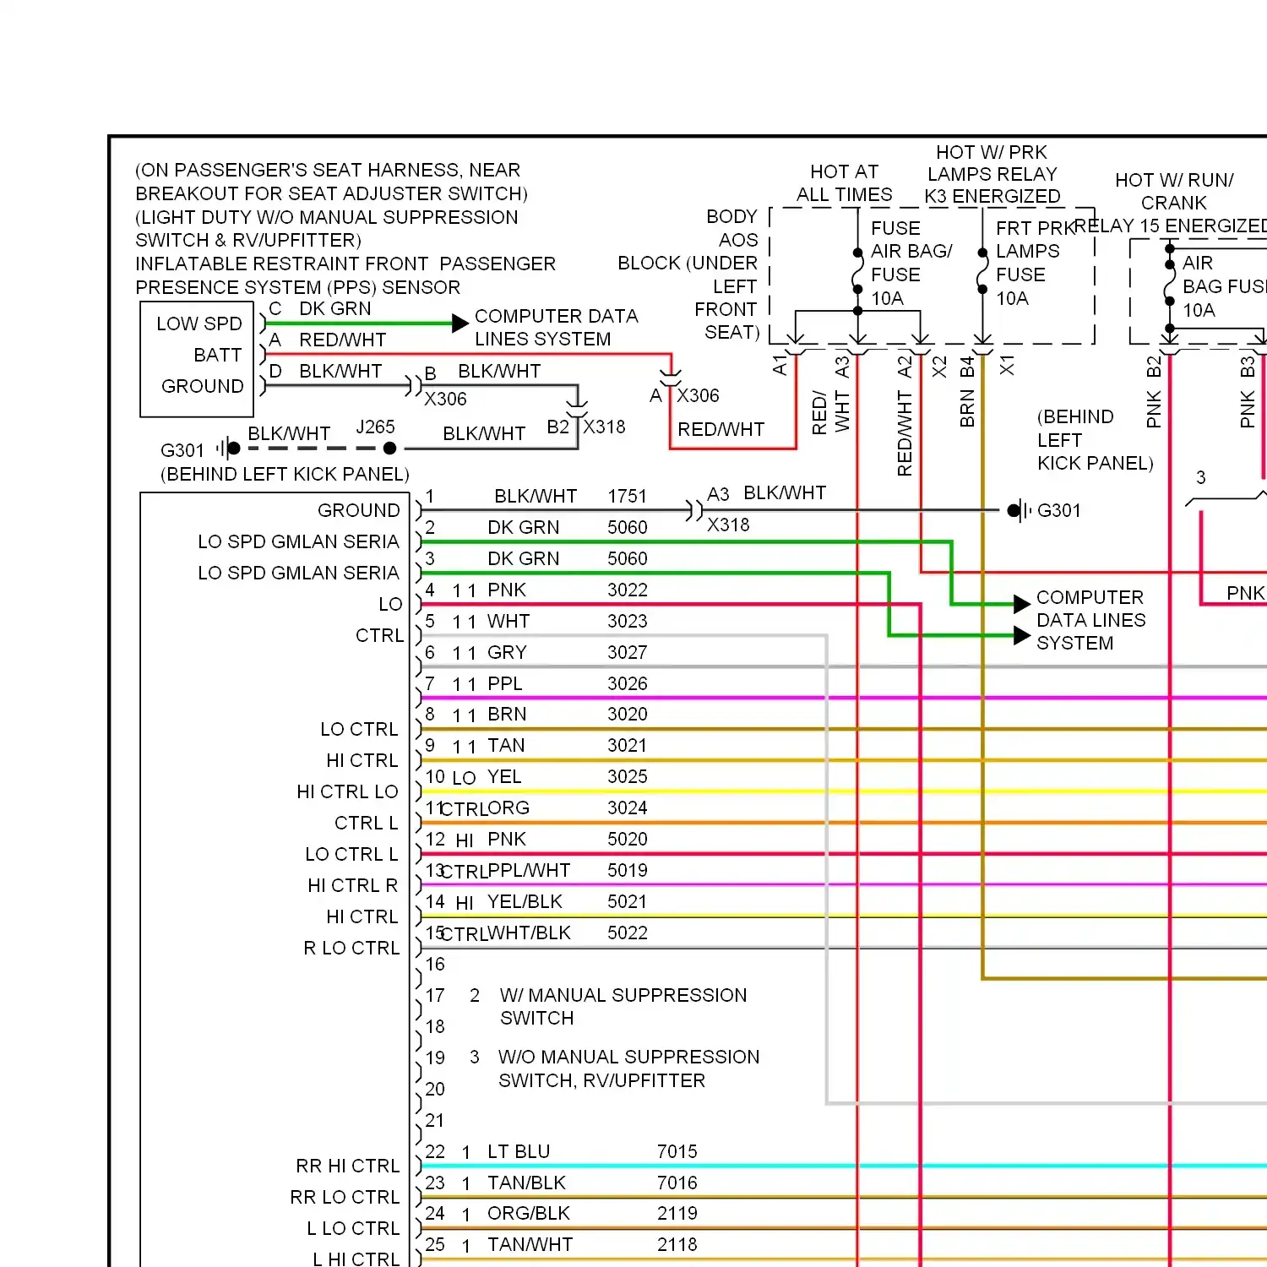This screenshot has height=1267, width=1267.
Task: Select 'TAN/WHT' wire label on pin 25
Action: coord(530,1244)
